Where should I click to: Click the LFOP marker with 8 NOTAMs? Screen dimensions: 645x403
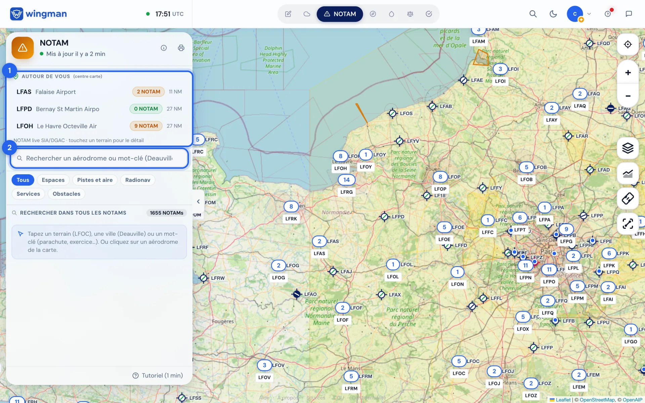(x=440, y=177)
